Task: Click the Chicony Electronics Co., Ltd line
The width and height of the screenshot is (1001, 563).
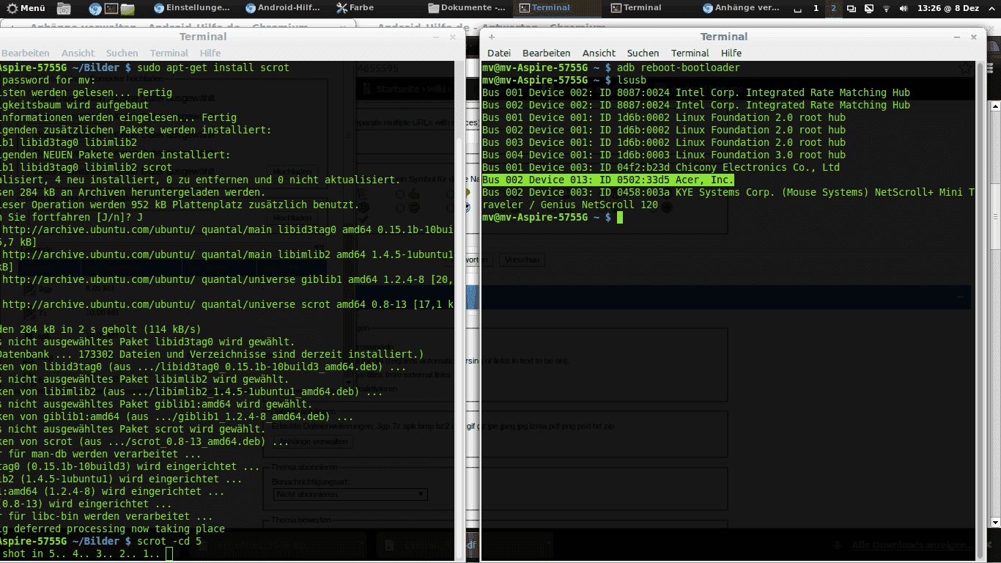Action: 661,167
